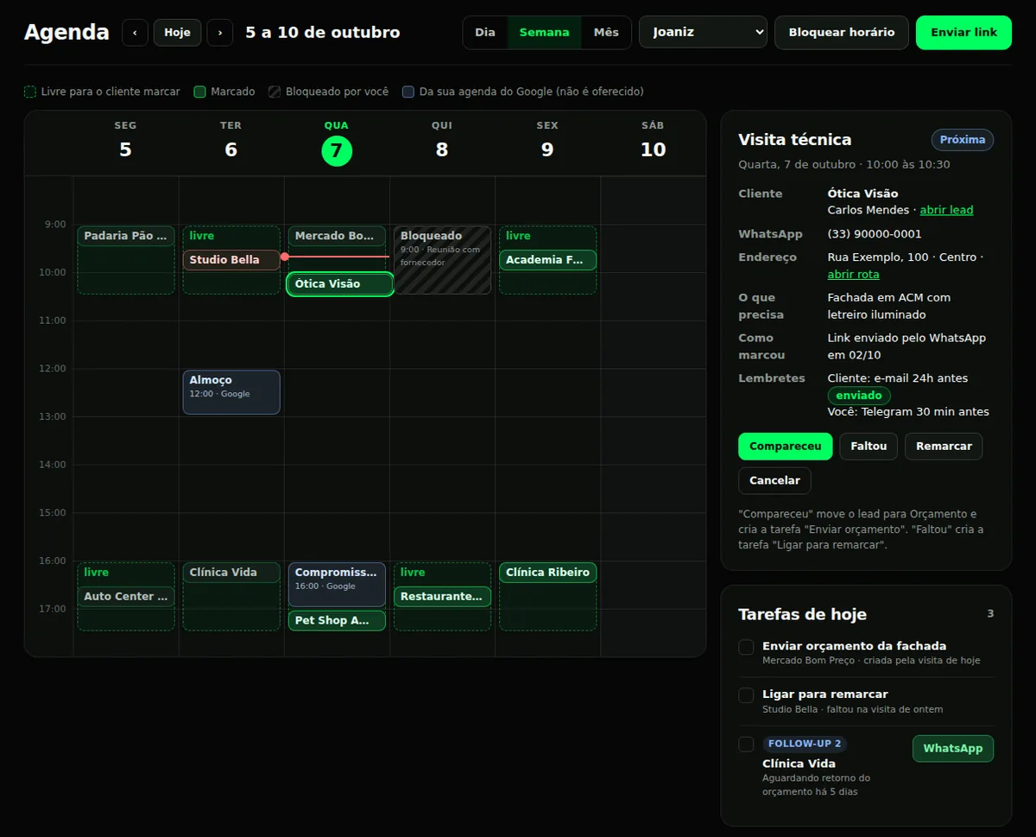The height and width of the screenshot is (837, 1036).
Task: Open the Almoço Google event
Action: (231, 392)
